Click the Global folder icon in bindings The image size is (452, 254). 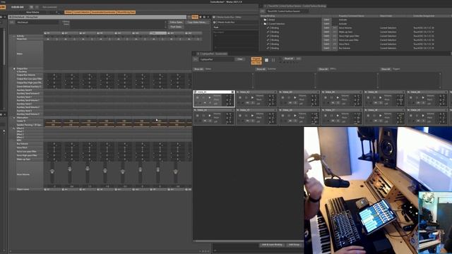pos(266,20)
